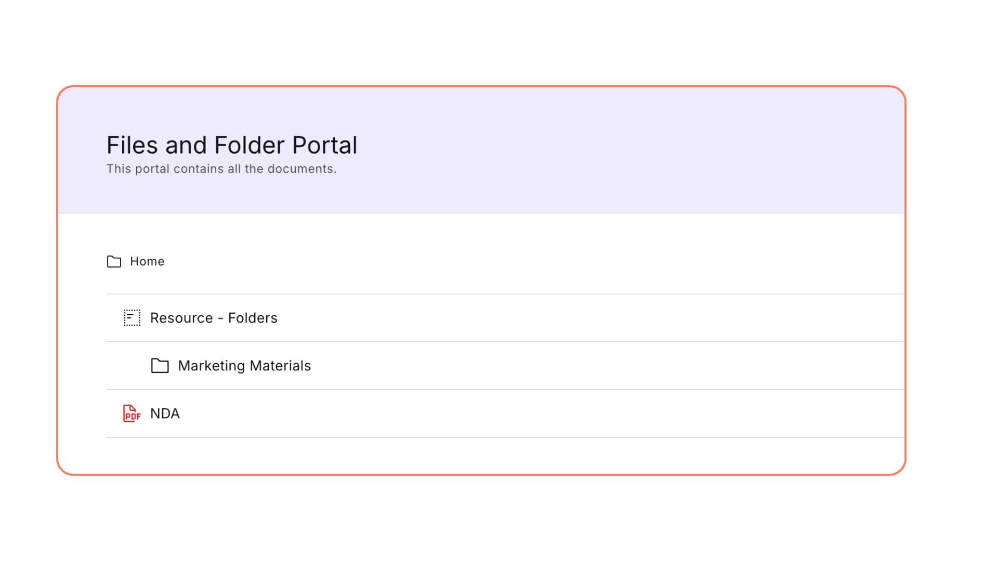Click the folder glyph next to Home
Viewport: 998px width, 561px height.
pos(114,261)
